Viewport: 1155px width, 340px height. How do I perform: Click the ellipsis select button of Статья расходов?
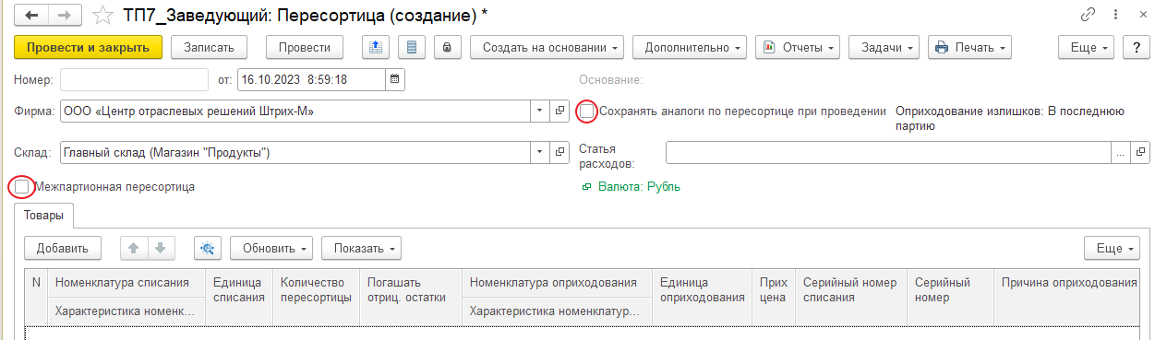coord(1122,152)
